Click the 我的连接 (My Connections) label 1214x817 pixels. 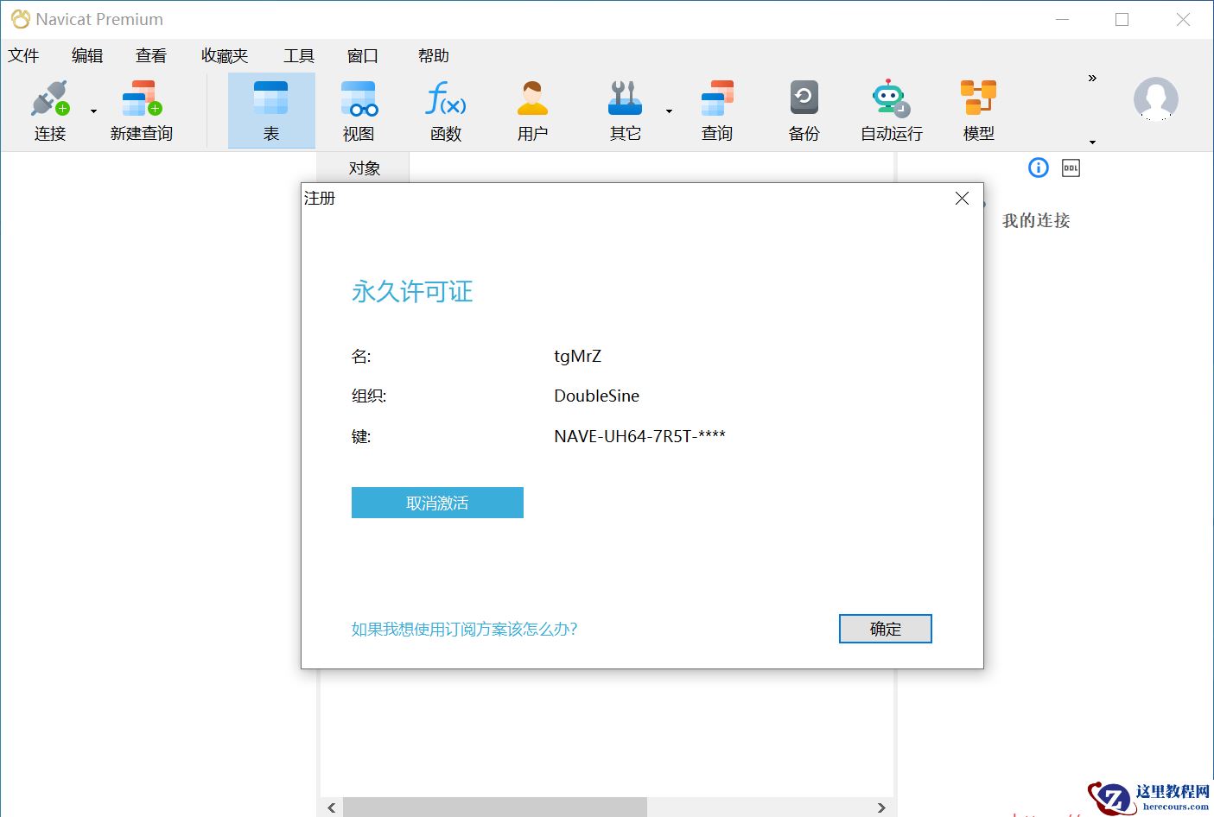(1036, 220)
